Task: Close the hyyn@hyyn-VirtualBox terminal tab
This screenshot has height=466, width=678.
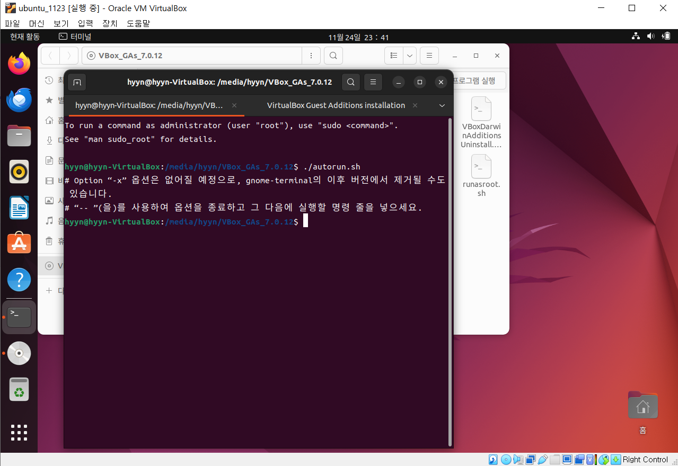Action: (234, 105)
